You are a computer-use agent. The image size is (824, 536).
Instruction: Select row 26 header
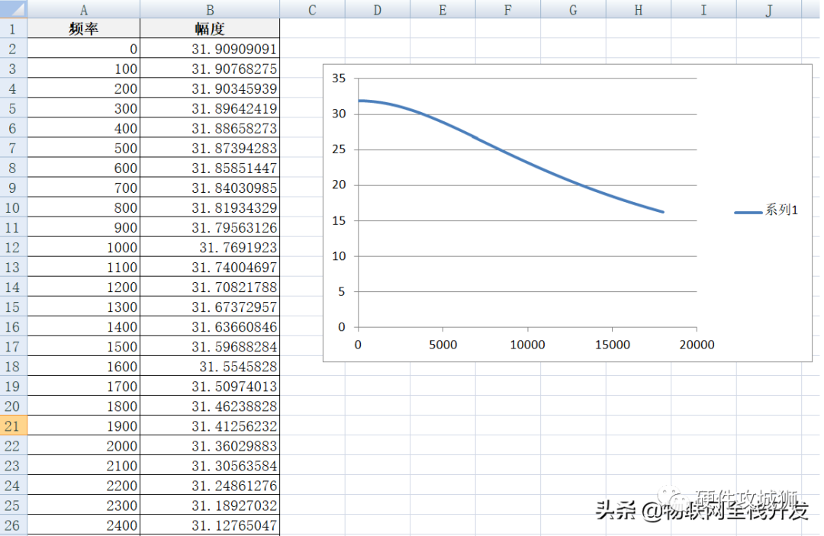13,525
